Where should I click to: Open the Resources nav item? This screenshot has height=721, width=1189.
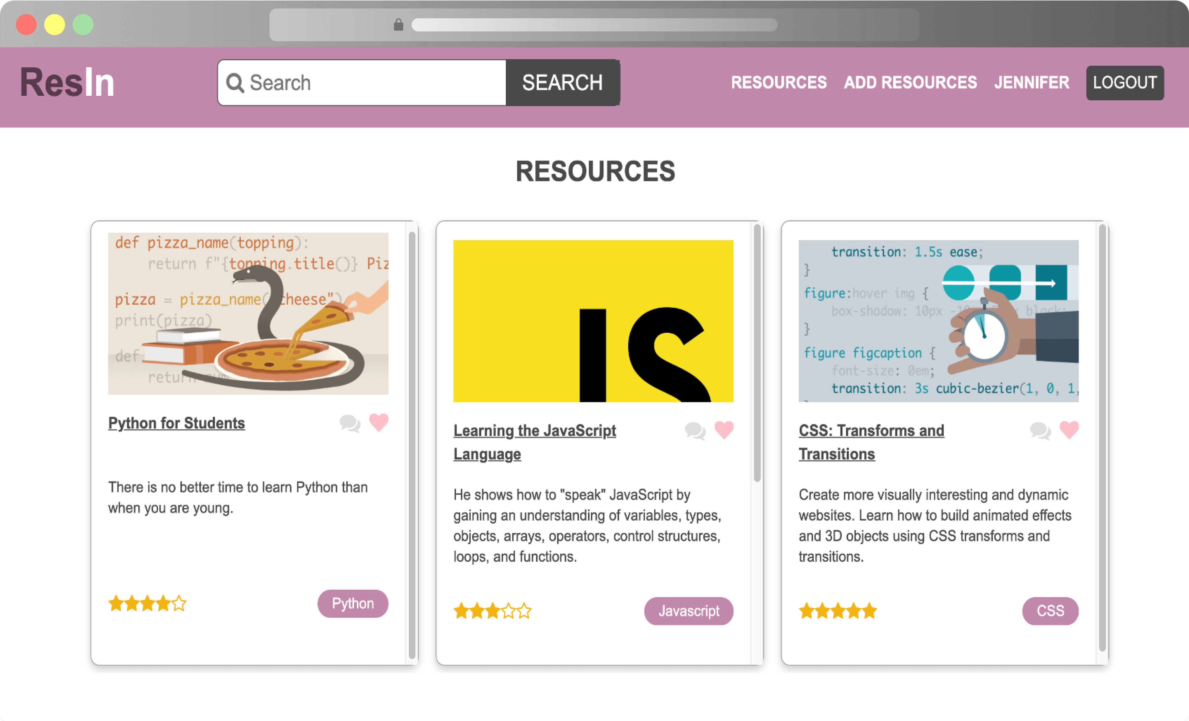coord(778,82)
